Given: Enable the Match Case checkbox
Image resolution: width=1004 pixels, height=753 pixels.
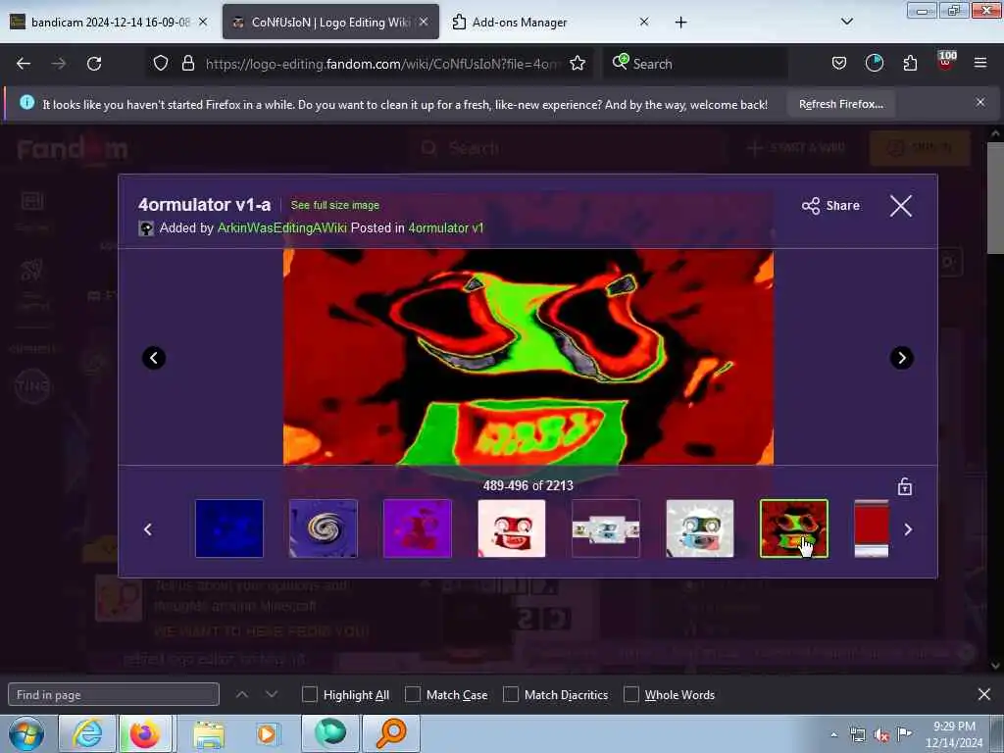Looking at the screenshot, I should coord(413,695).
